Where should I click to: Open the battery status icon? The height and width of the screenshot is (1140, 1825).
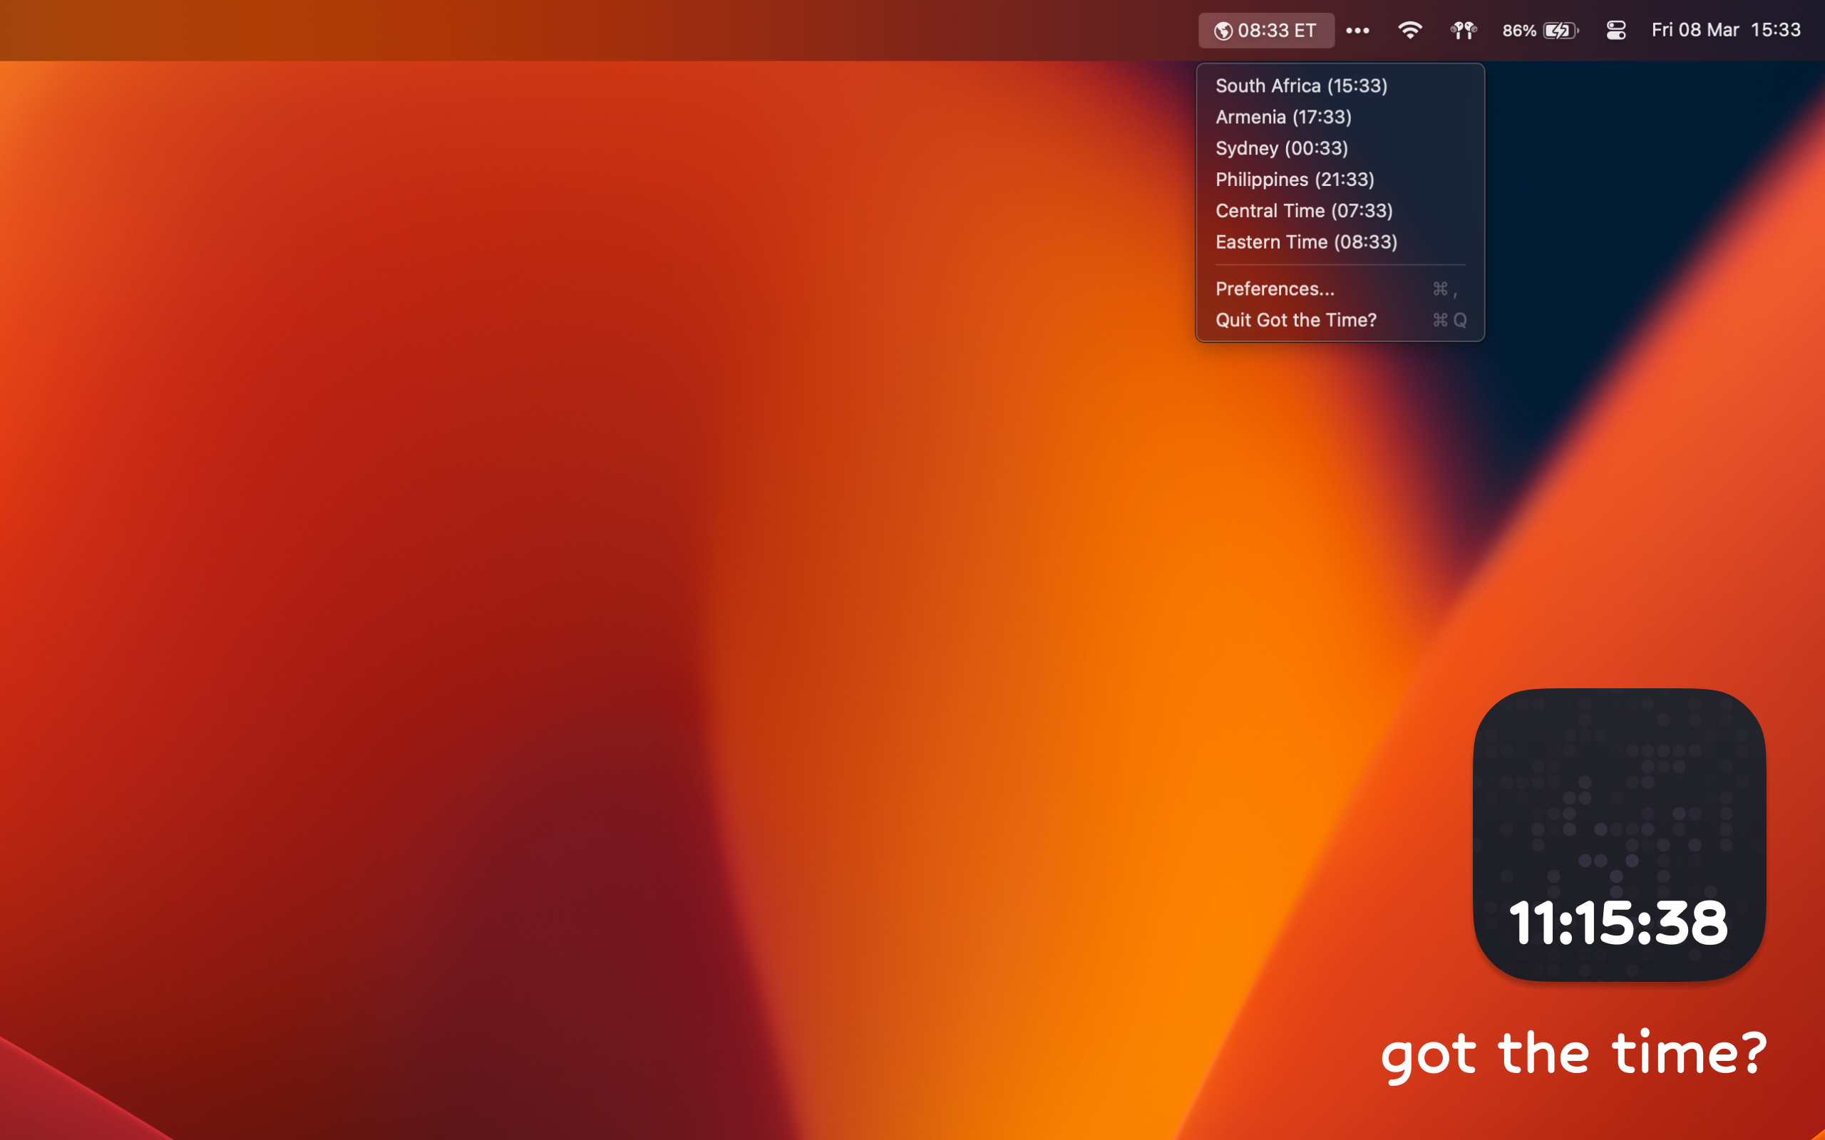point(1561,31)
